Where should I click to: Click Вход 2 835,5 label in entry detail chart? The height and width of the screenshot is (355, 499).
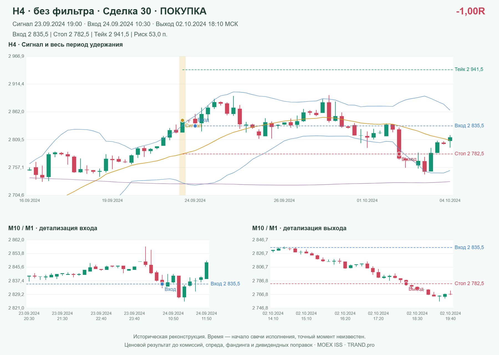pos(225,284)
